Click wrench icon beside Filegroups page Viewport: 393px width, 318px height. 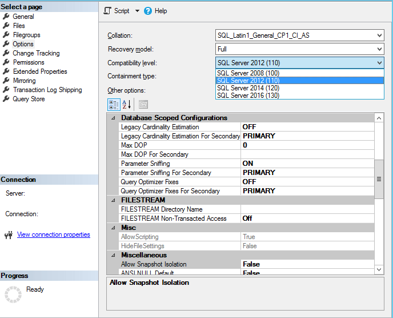[x=6, y=35]
